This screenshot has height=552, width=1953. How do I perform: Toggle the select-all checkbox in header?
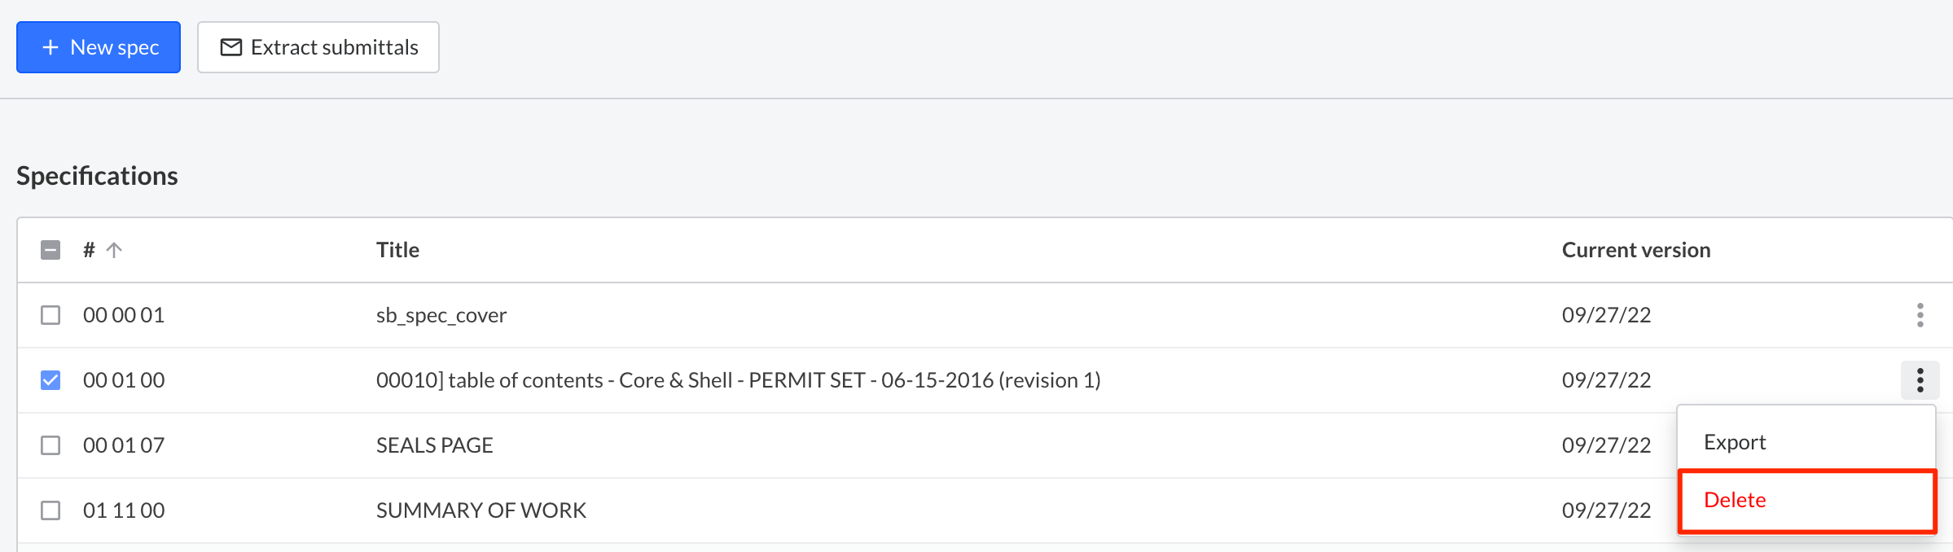point(50,250)
